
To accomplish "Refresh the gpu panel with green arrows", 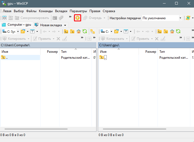I will pos(178,31).
